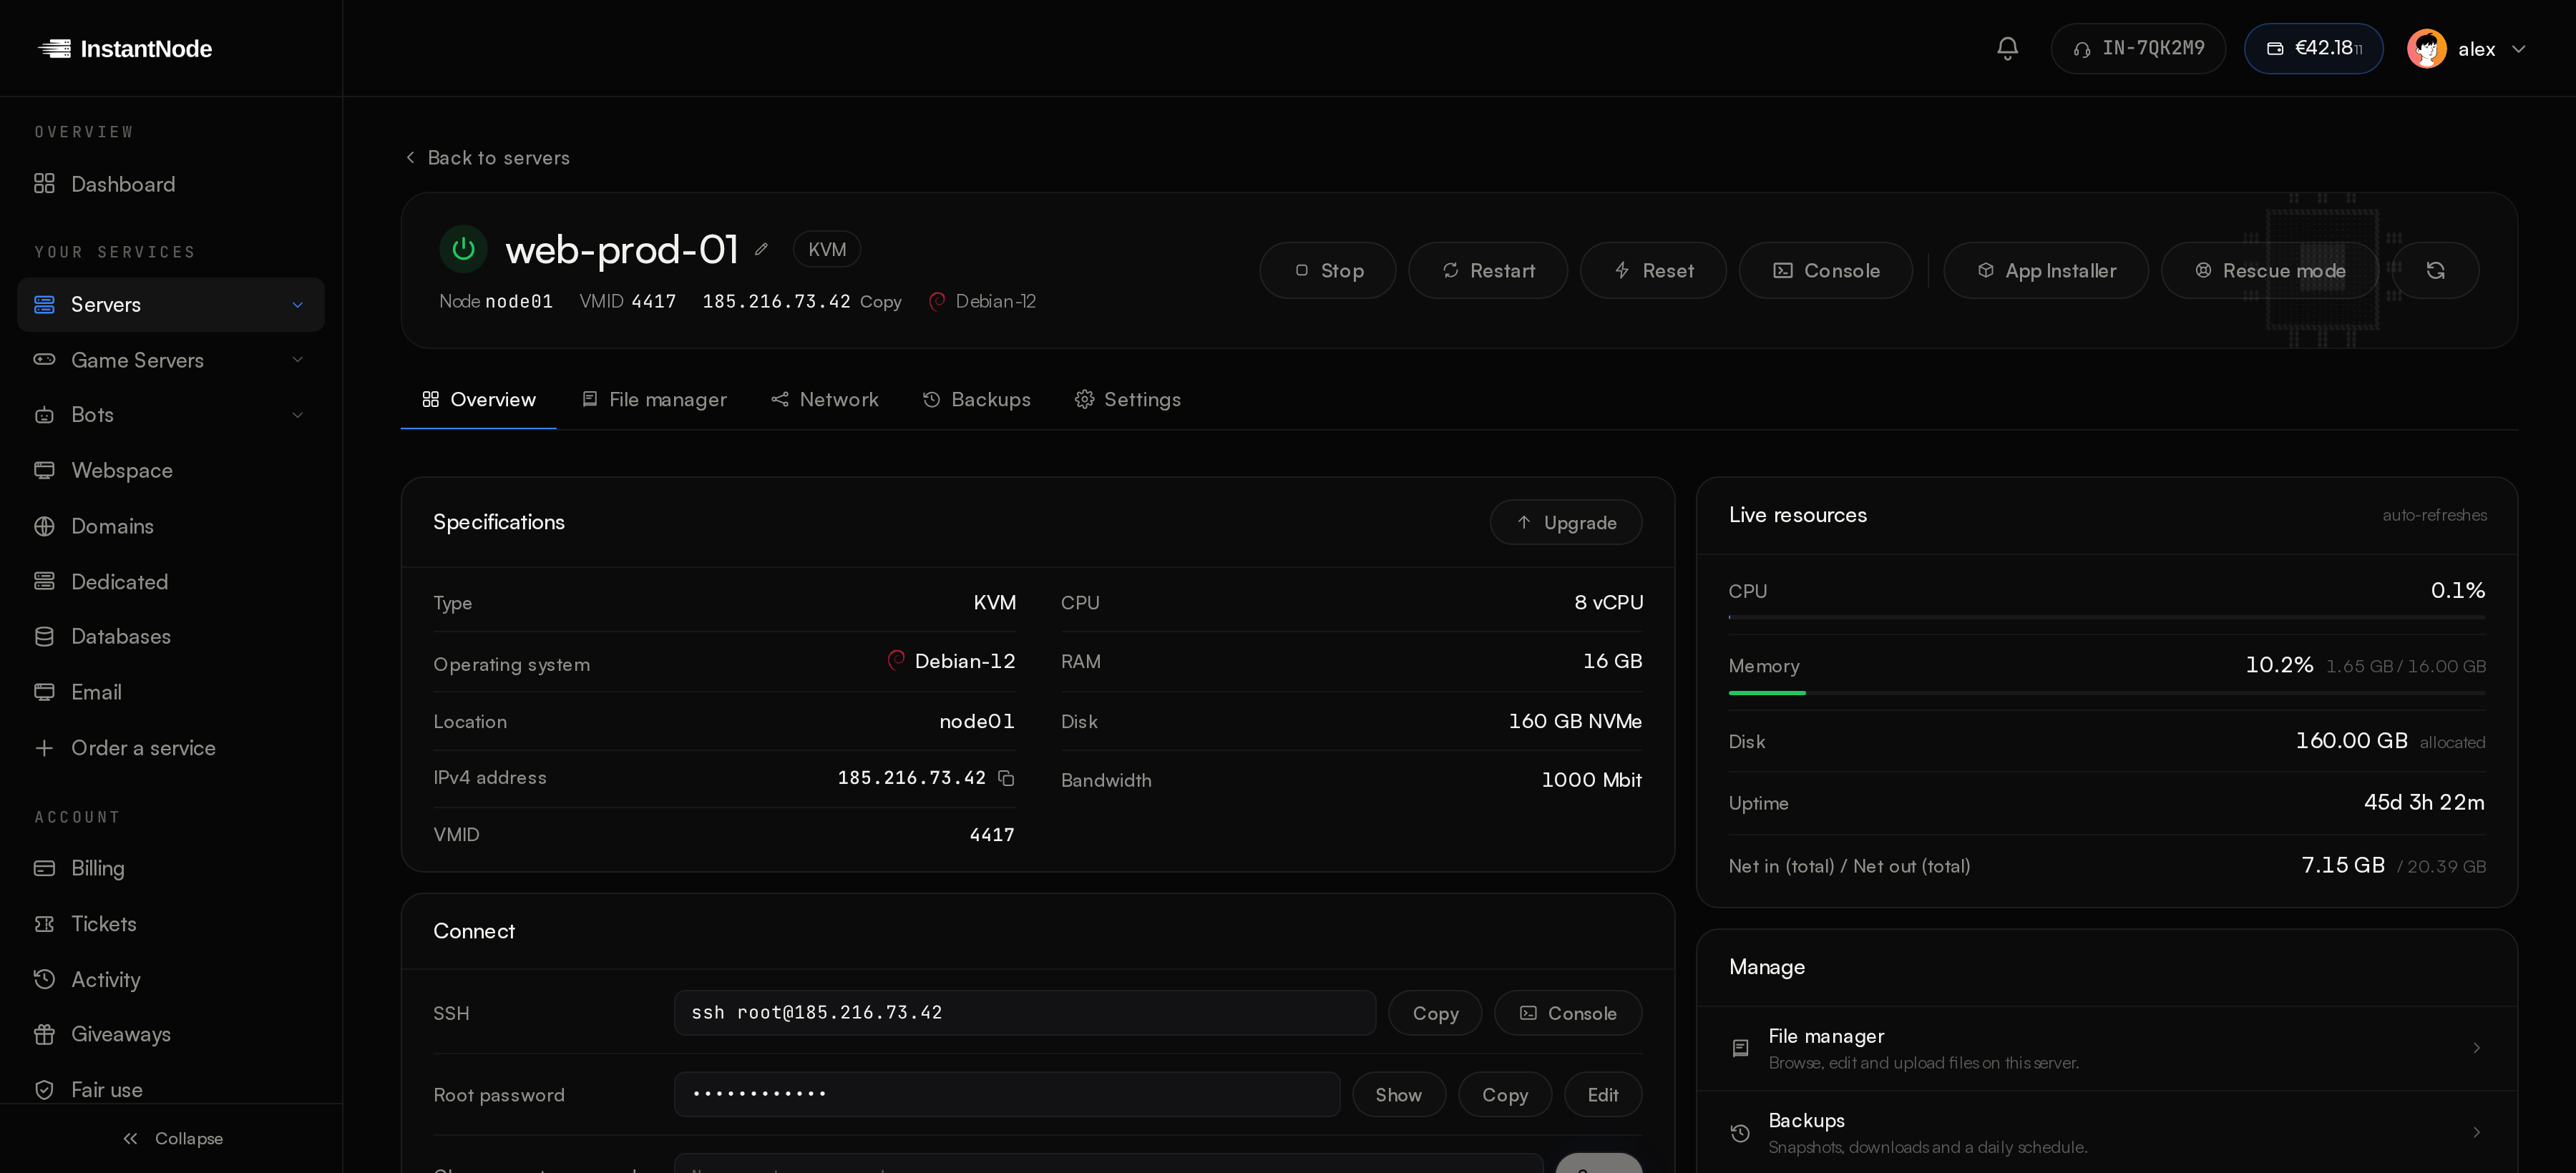Screen dimensions: 2576x1173
Task: Click the Giveaways gift icon
Action: 44,1034
